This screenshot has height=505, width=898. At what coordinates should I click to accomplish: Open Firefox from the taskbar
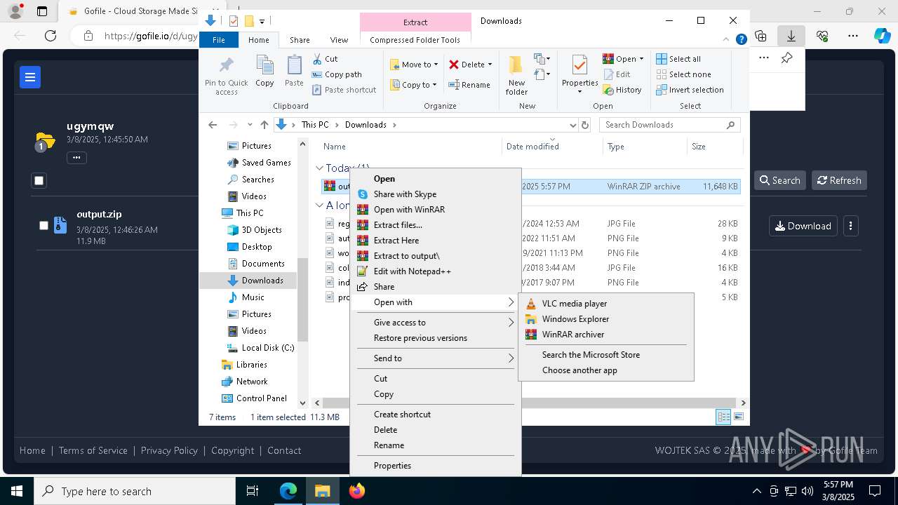(x=356, y=491)
